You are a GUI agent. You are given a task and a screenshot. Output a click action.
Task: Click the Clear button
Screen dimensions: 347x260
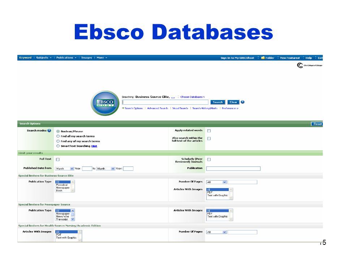pos(233,102)
